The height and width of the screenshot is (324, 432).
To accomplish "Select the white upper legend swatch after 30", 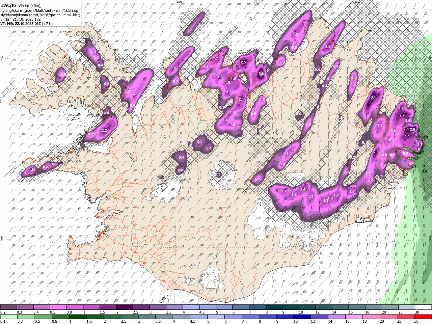I will point(424,307).
